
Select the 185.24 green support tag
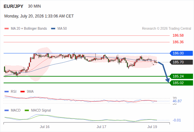pyautogui.click(x=181, y=76)
